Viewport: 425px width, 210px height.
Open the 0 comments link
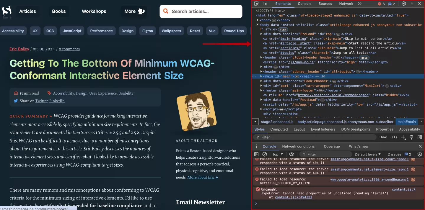click(x=69, y=49)
